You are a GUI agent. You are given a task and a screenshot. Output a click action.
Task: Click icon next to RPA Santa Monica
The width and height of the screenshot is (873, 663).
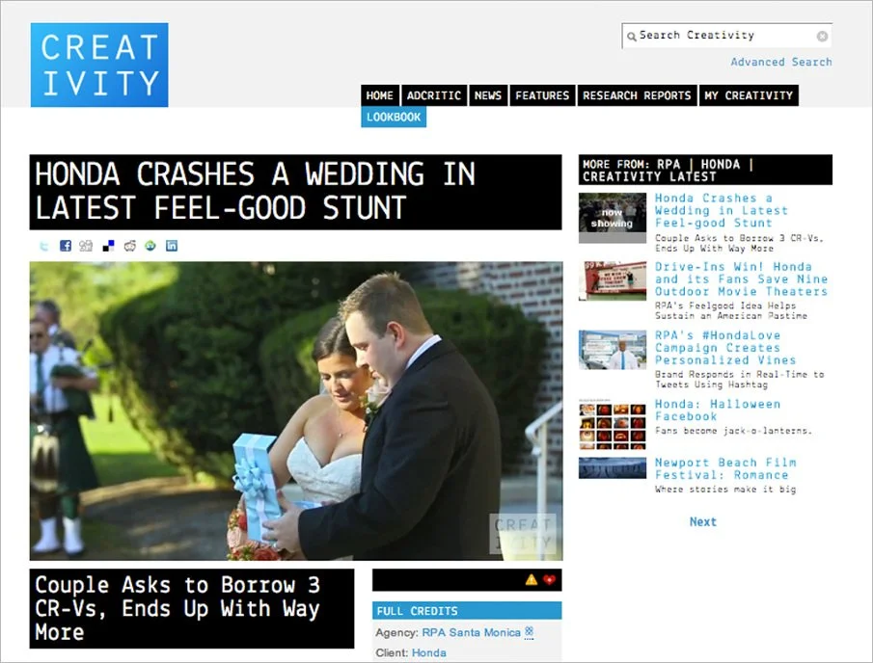pos(529,632)
